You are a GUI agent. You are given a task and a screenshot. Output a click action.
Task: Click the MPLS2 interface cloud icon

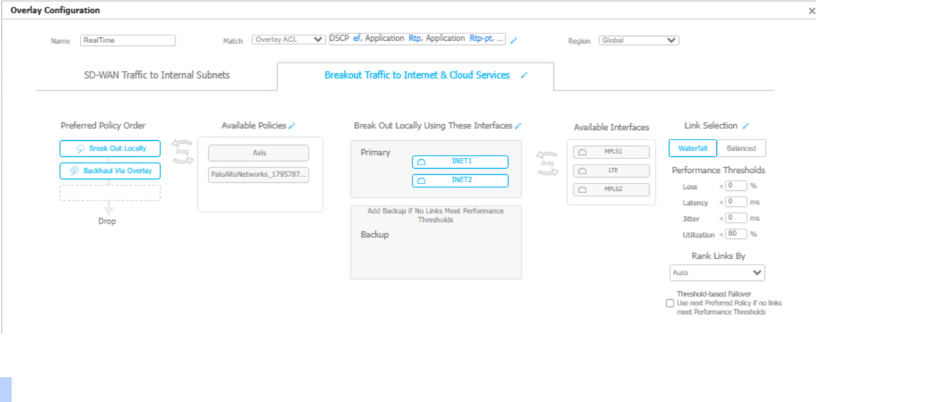(x=582, y=190)
